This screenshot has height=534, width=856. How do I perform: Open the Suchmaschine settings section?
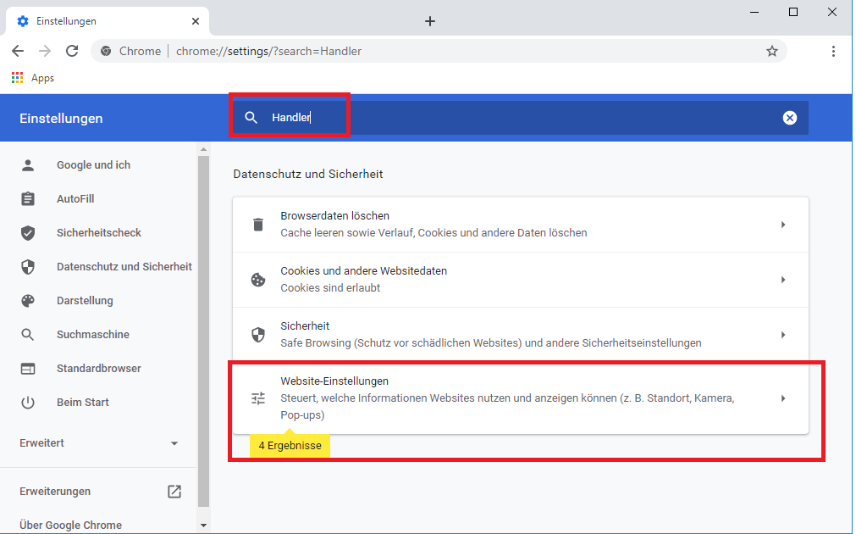pos(92,335)
